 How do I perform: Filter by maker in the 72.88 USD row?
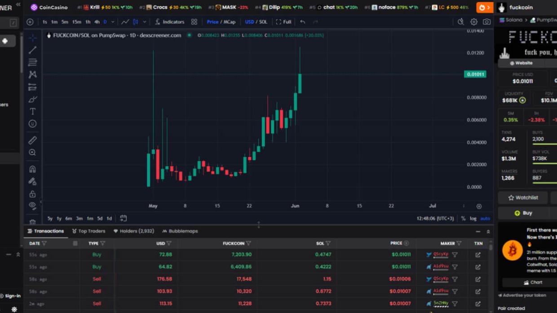pyautogui.click(x=455, y=255)
